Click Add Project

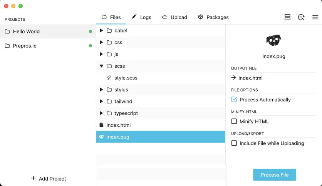[x=49, y=179]
